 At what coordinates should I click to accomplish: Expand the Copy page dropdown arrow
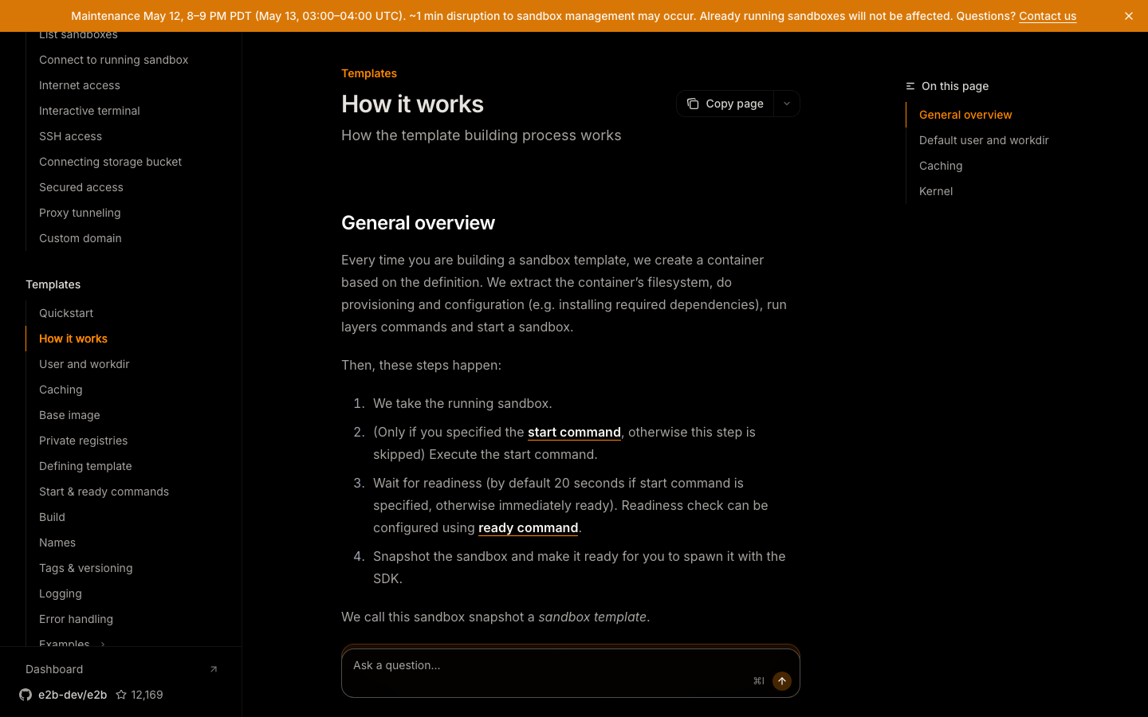coord(787,104)
